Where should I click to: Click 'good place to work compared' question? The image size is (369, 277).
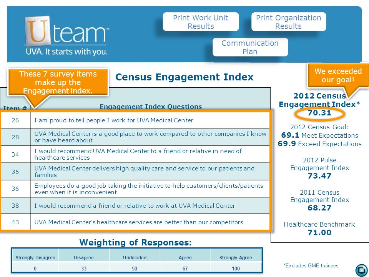click(150, 137)
